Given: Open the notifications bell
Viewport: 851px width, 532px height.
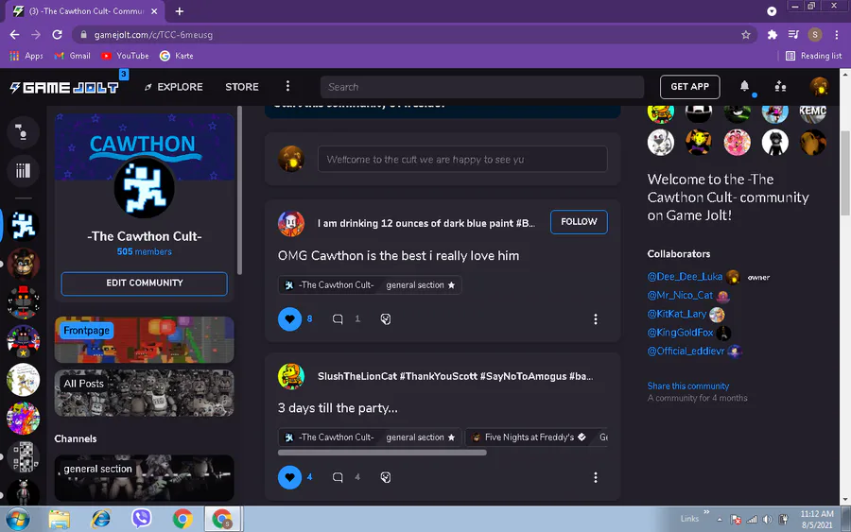Looking at the screenshot, I should [x=745, y=86].
